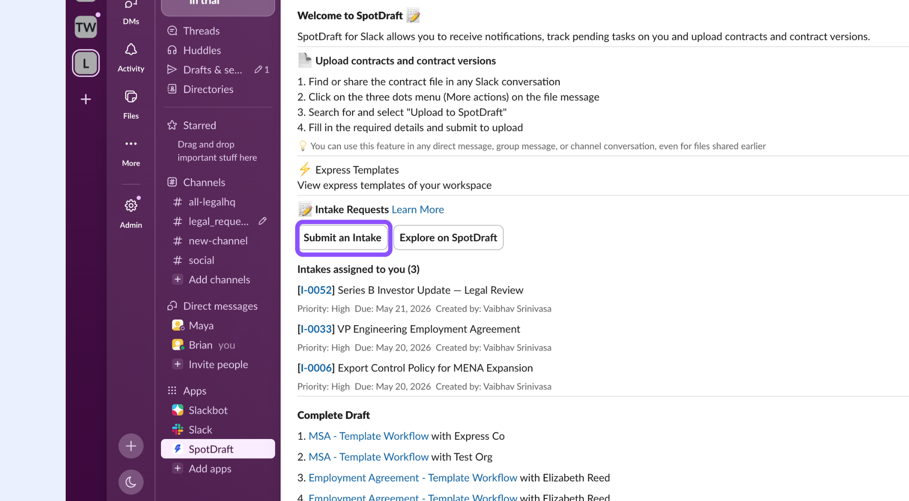Viewport: 909px width, 501px height.
Task: Open Threads in the sidebar
Action: click(218, 31)
